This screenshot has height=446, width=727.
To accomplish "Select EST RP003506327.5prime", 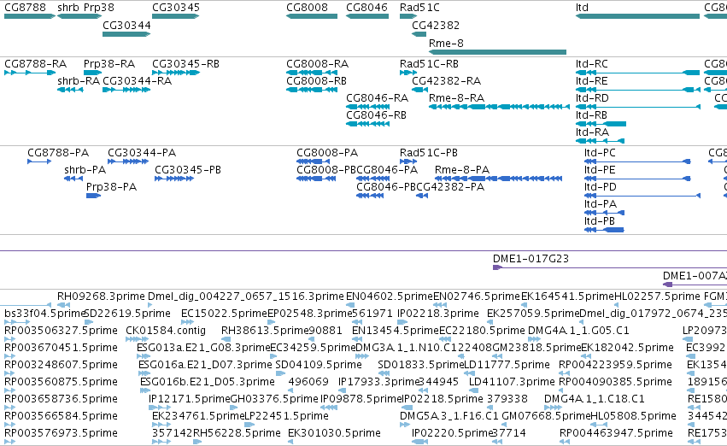I will 9,339.
